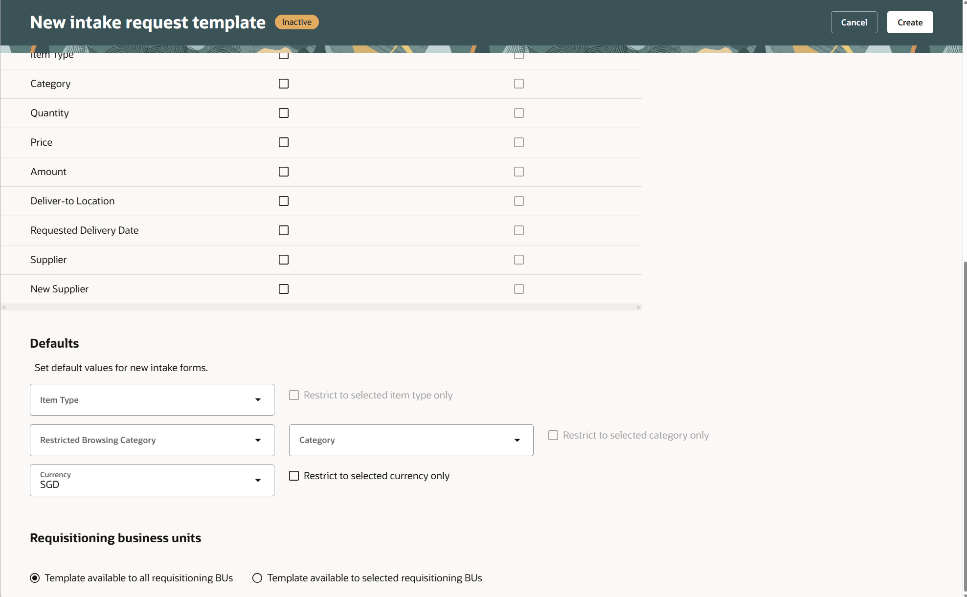Tick the second checkbox for Requested Delivery Date
The height and width of the screenshot is (597, 967).
[x=519, y=230]
